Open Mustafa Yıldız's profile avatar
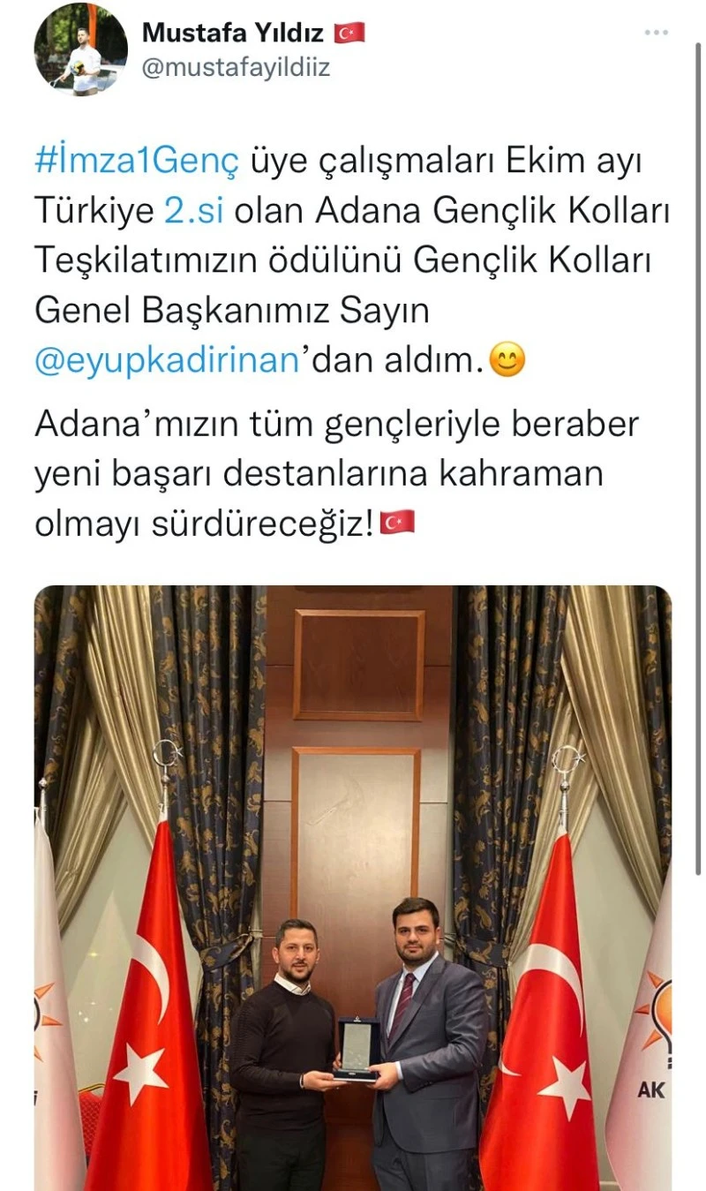706x1191 pixels. pos(81,49)
